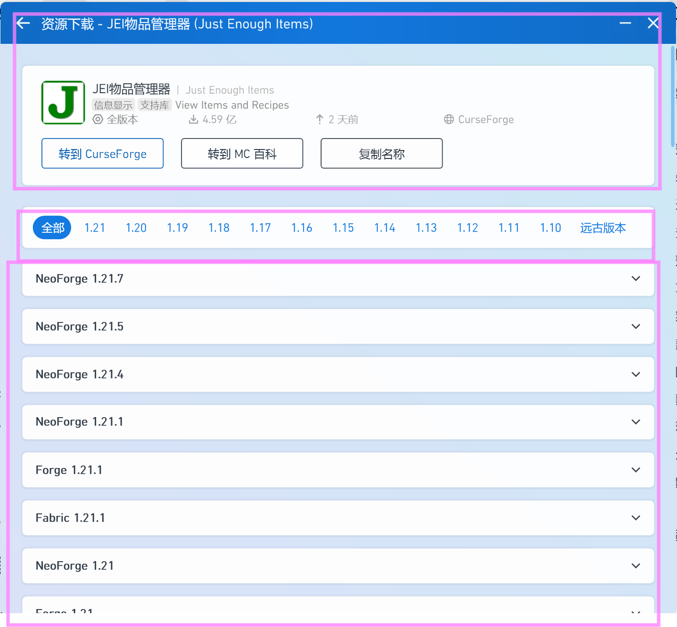677x627 pixels.
Task: Click the View Items and Recipes description
Action: (x=232, y=105)
